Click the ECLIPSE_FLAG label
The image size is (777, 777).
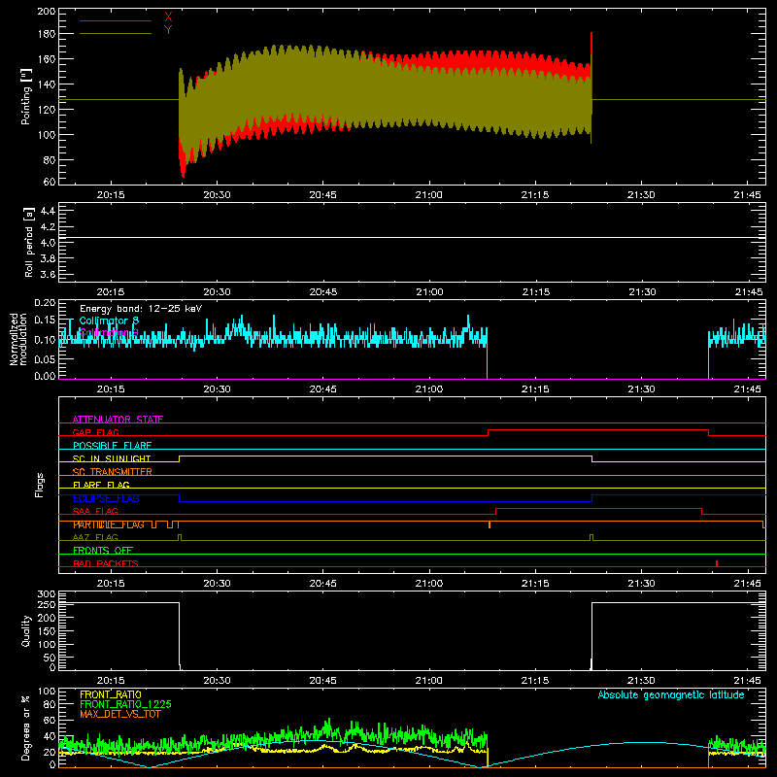pyautogui.click(x=106, y=498)
